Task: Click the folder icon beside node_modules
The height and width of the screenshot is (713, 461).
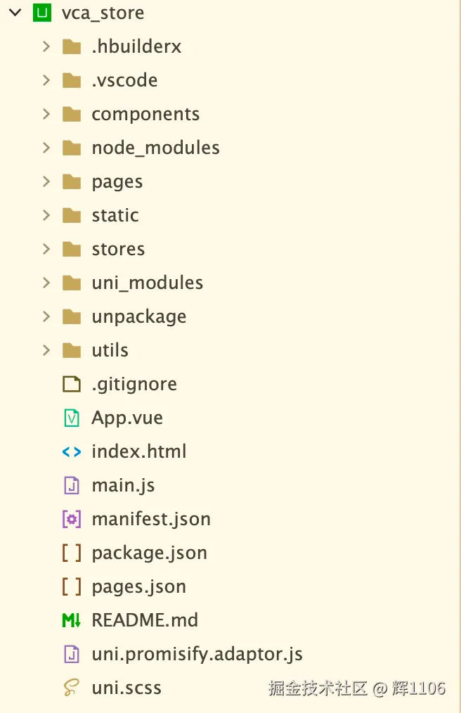Action: (72, 148)
